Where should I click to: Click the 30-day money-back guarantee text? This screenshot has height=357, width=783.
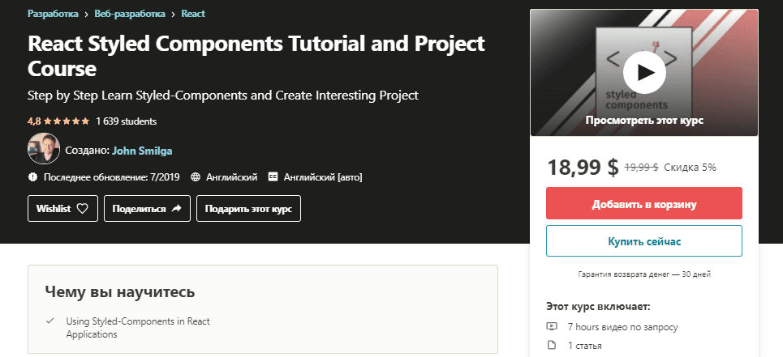pos(644,274)
